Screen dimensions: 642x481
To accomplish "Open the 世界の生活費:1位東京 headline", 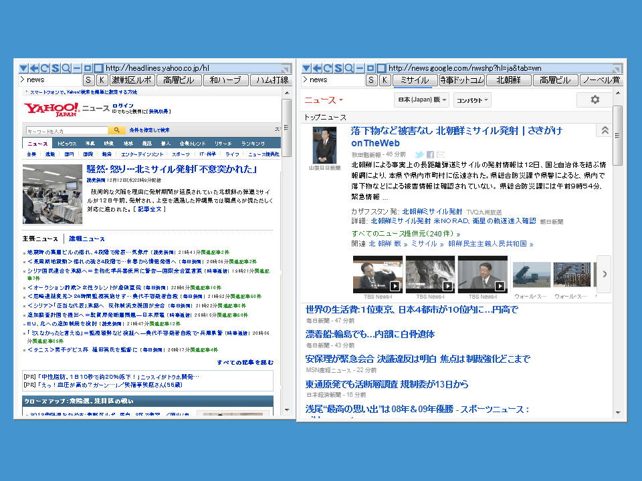I will pos(411,309).
